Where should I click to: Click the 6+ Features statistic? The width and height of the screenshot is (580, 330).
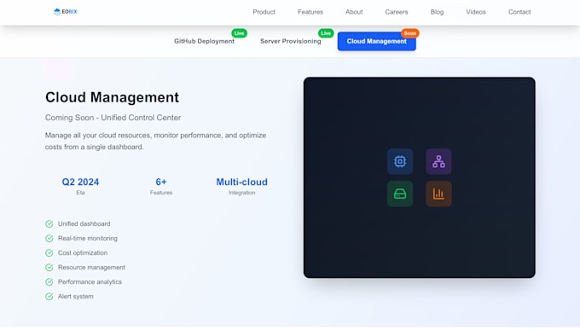(x=161, y=186)
